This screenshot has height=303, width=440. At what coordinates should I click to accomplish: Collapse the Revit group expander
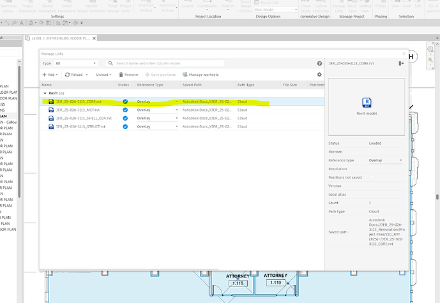[44, 93]
